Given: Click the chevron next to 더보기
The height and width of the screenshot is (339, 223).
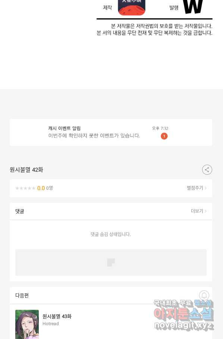Looking at the screenshot, I should [206, 211].
